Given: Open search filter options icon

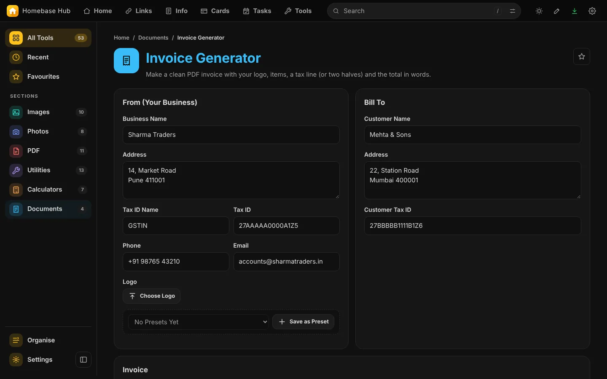Looking at the screenshot, I should point(513,11).
